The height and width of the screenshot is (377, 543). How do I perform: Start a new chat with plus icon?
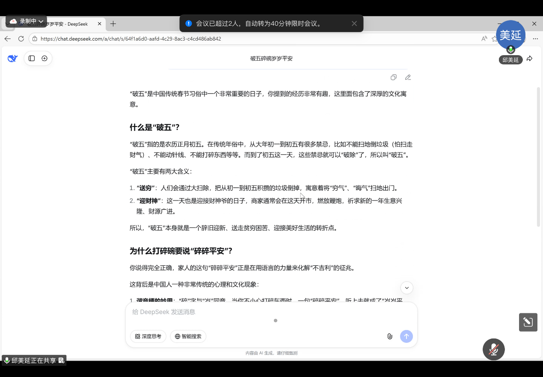click(x=45, y=59)
